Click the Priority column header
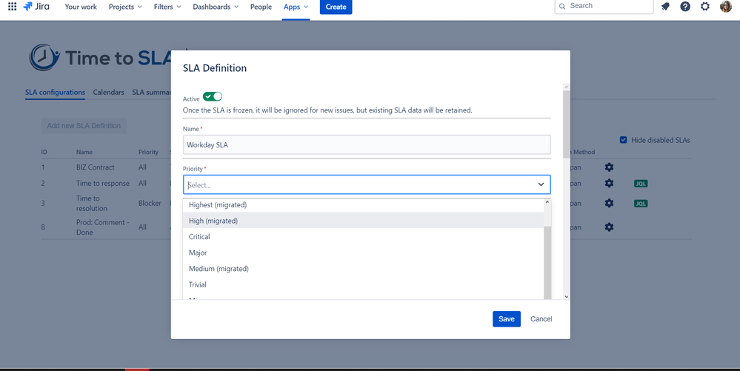 point(148,152)
